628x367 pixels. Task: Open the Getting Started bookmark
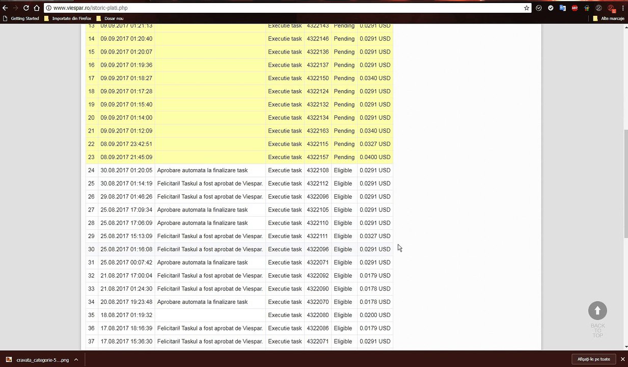tap(21, 18)
